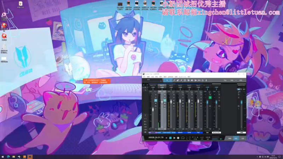
Task: Open the Studio One menu
Action: tap(183, 77)
